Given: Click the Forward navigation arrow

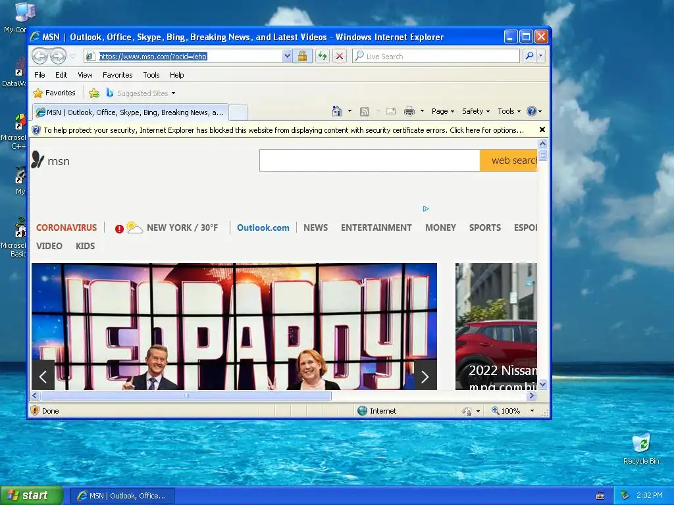Looking at the screenshot, I should tap(58, 56).
